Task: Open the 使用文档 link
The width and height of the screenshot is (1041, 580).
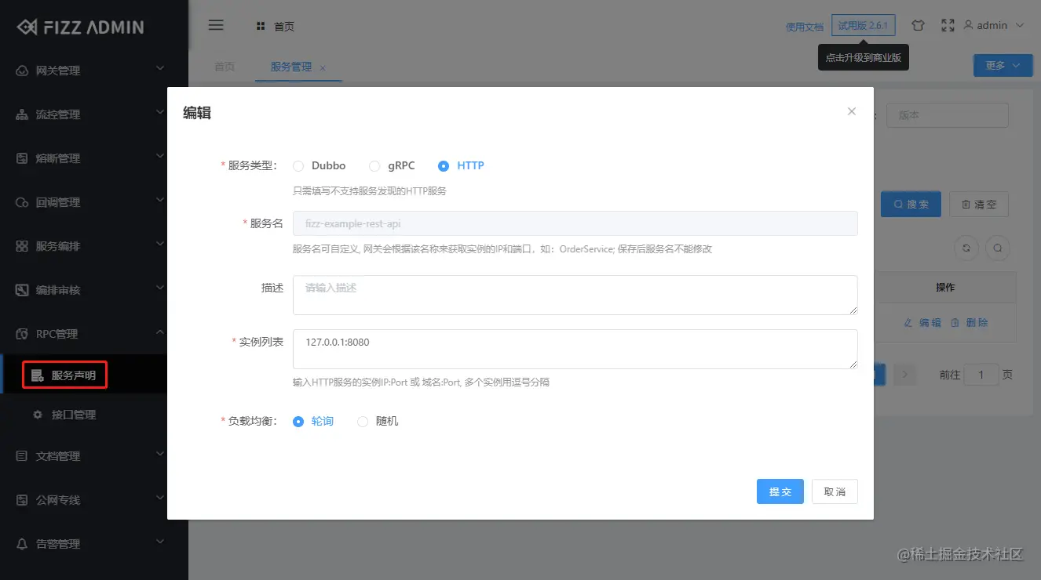Action: pos(803,24)
